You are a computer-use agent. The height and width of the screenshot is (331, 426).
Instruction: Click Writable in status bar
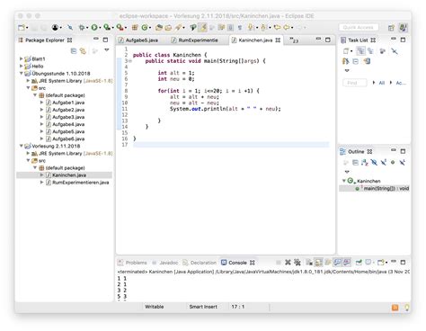[x=155, y=307]
